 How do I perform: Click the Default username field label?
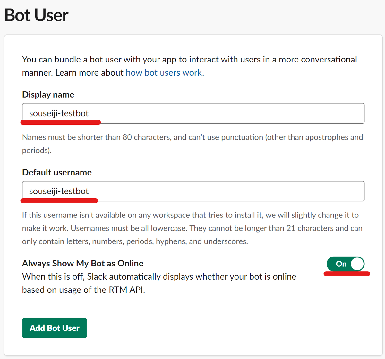(57, 172)
